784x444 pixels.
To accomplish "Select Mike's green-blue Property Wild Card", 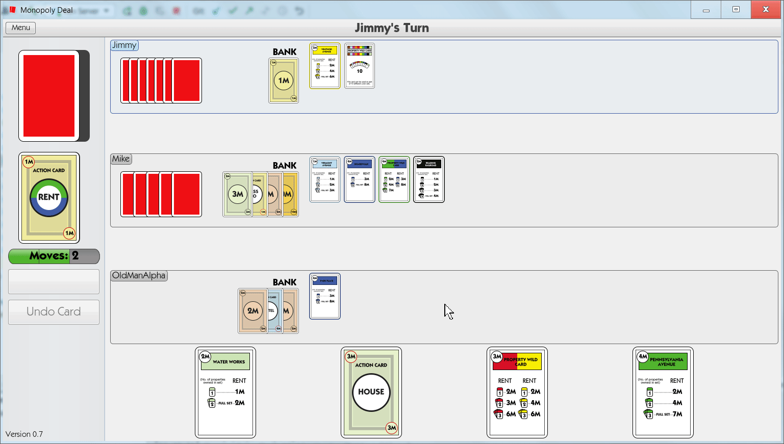I will (394, 179).
